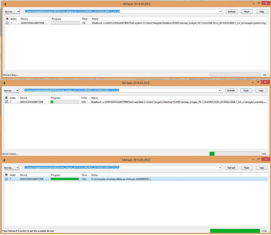Click the Status column header in the top window
The image size is (271, 235).
tap(95, 19)
